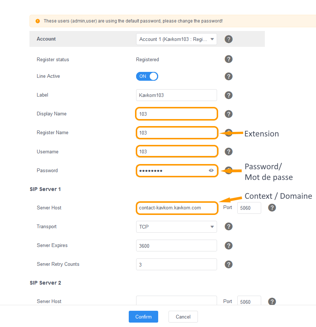Show password using the eye icon

coord(211,170)
